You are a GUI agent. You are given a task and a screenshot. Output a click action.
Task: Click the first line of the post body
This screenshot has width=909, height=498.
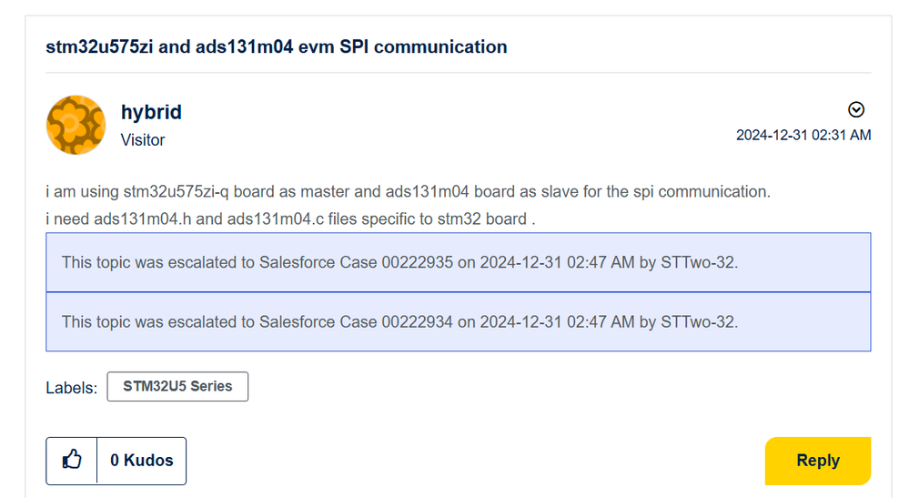point(409,191)
